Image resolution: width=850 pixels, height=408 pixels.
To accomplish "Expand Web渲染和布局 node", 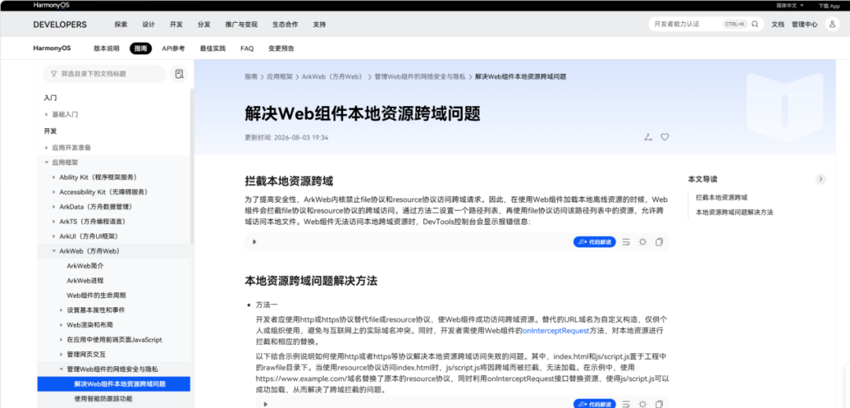I will (x=61, y=325).
